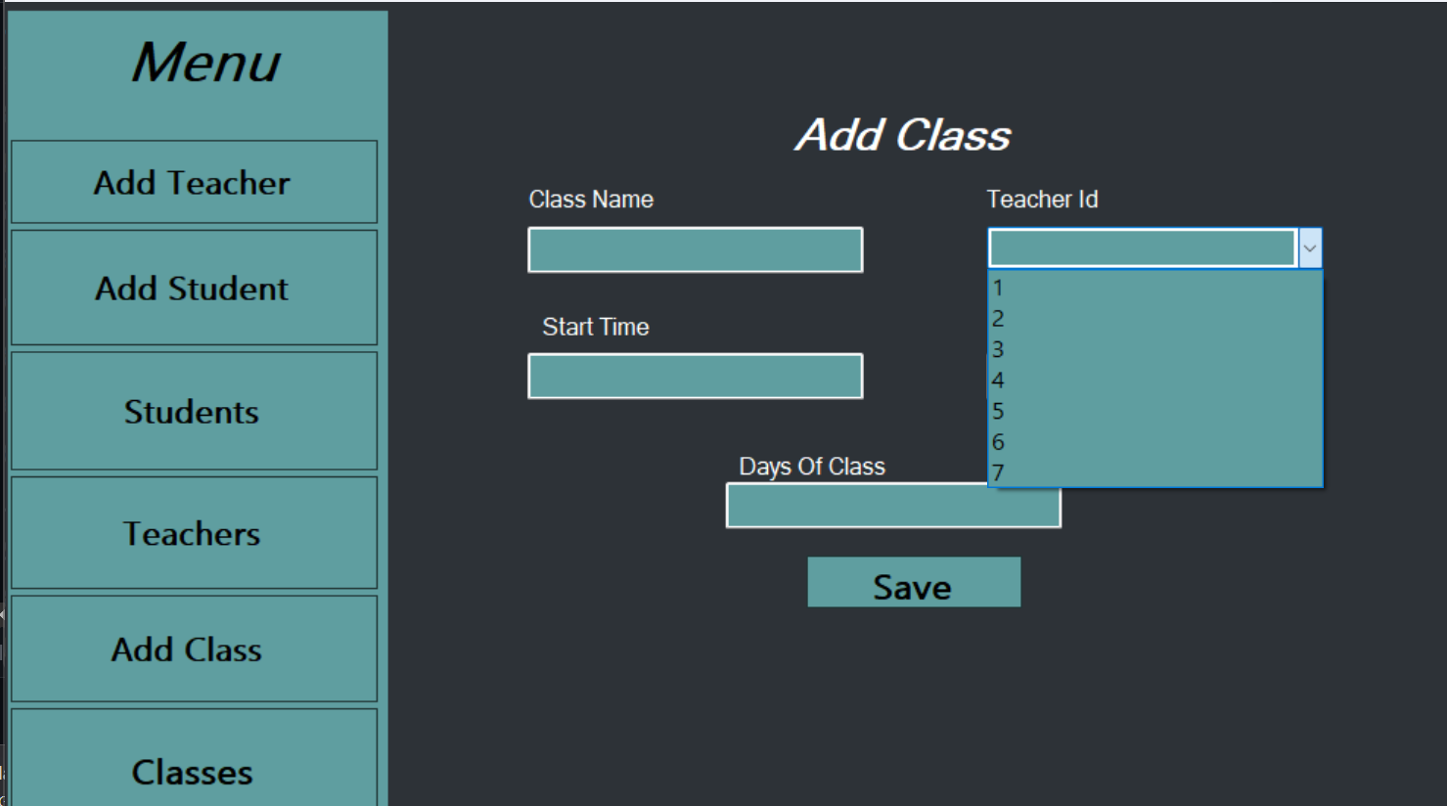Open the Add Teacher page
The width and height of the screenshot is (1447, 806).
(x=193, y=182)
